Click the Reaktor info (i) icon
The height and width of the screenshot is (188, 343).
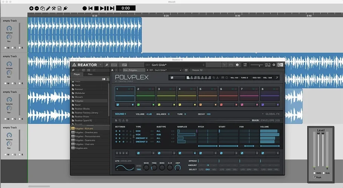tap(237, 65)
